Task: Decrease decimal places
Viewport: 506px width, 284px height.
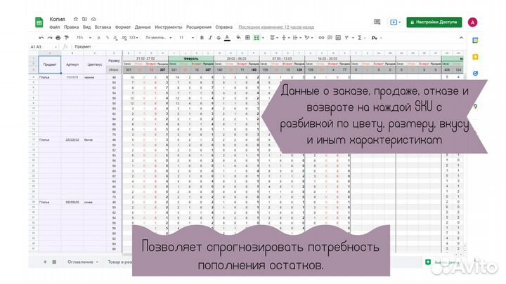Action: coord(115,38)
